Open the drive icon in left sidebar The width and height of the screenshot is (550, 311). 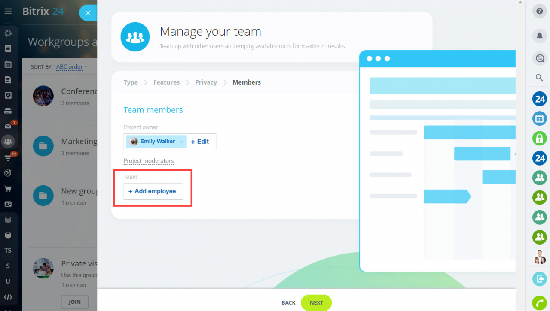coord(8,111)
